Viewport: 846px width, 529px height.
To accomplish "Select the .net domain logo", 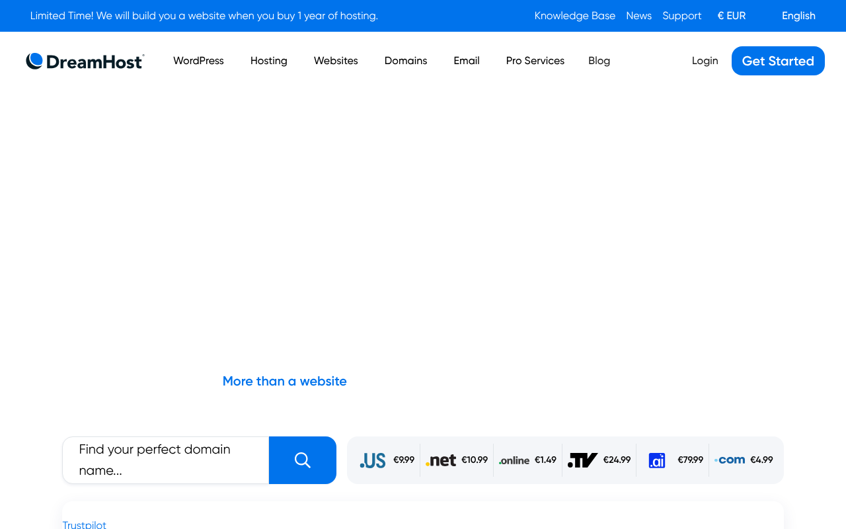I will (x=441, y=460).
